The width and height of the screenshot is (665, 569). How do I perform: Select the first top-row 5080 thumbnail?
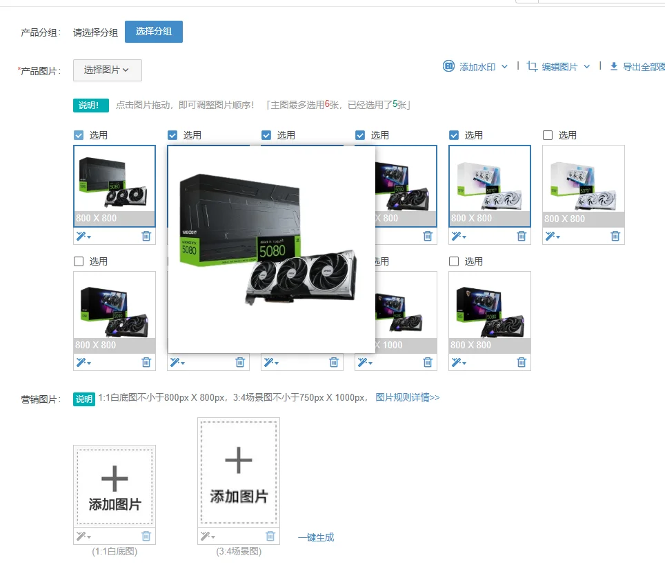point(115,186)
